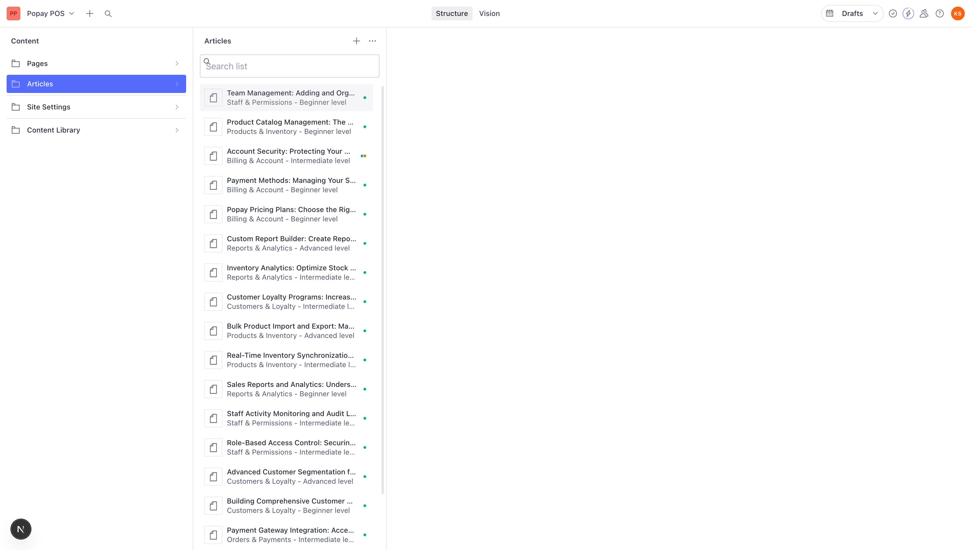Open Building Comprehensive Customer article
This screenshot has height=550, width=978.
286,506
